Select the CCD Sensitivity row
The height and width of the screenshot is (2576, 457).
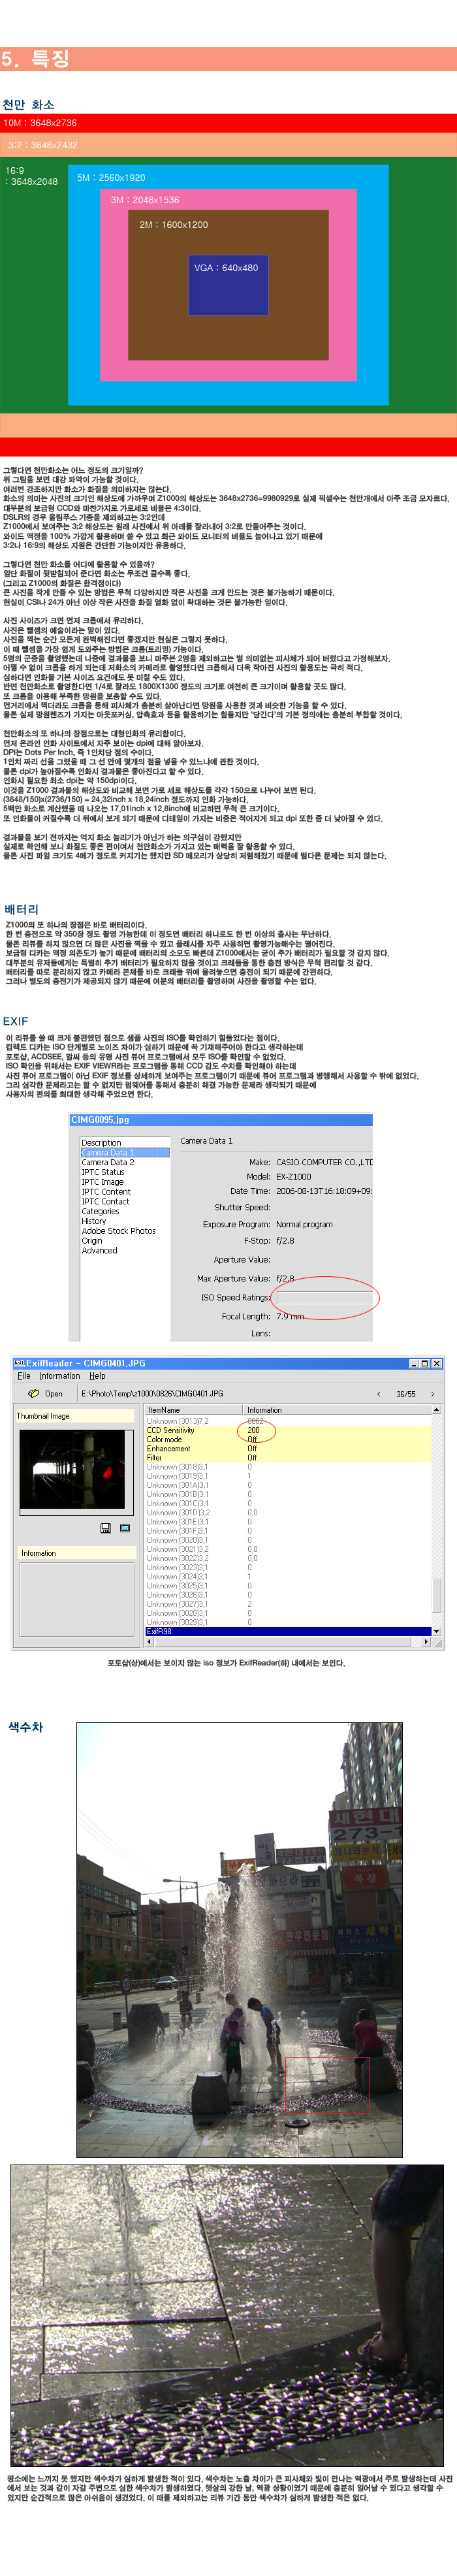coord(171,1430)
